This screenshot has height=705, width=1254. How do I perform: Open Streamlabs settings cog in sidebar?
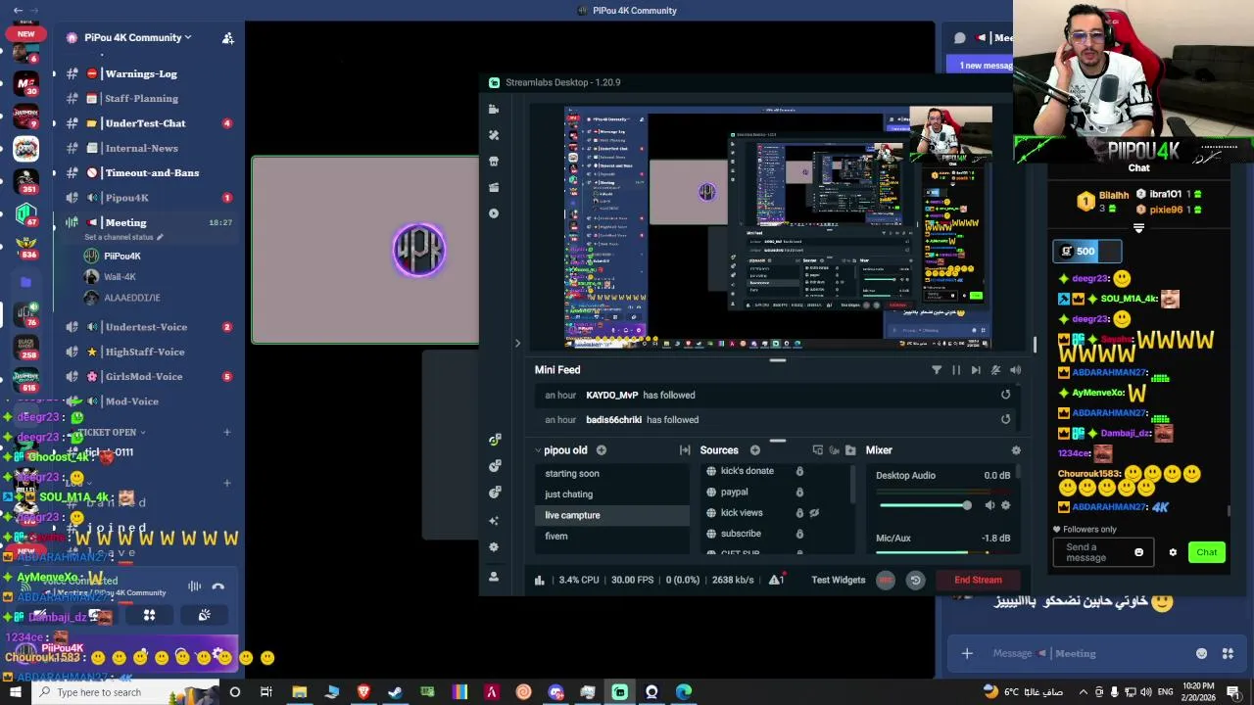tap(494, 546)
